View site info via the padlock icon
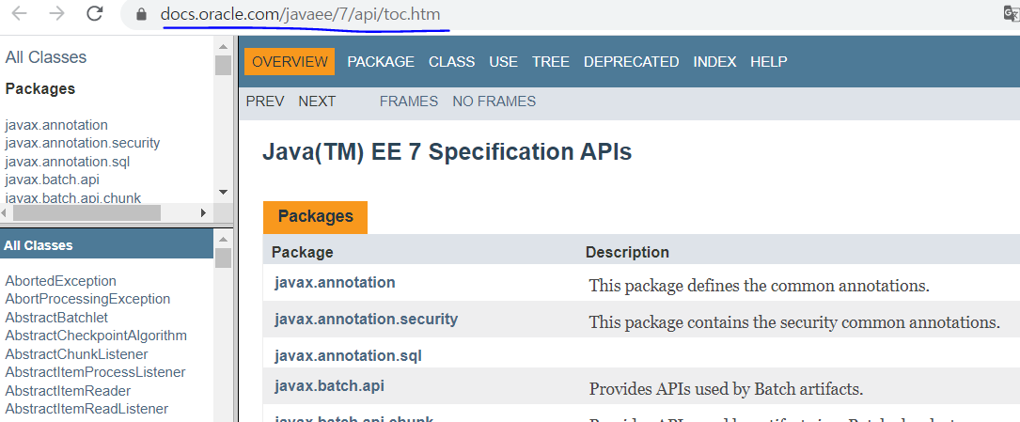The image size is (1020, 422). (142, 14)
